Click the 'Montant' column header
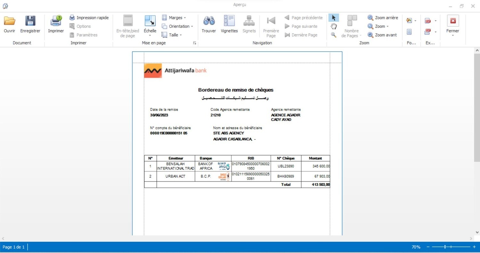 click(316, 158)
